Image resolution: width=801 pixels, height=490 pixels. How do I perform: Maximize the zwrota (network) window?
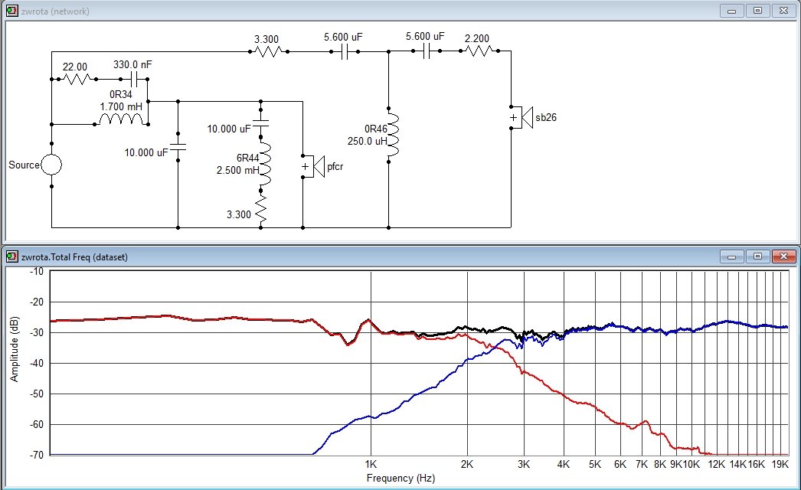tap(757, 10)
